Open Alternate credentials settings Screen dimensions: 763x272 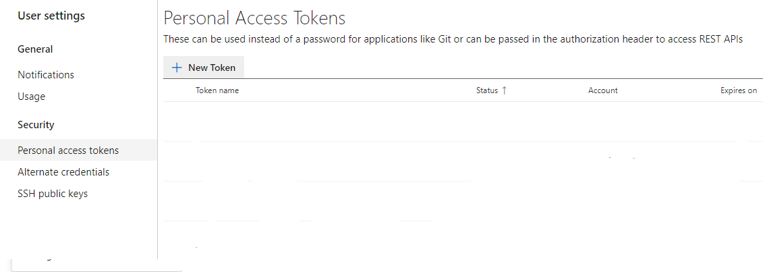(x=63, y=172)
